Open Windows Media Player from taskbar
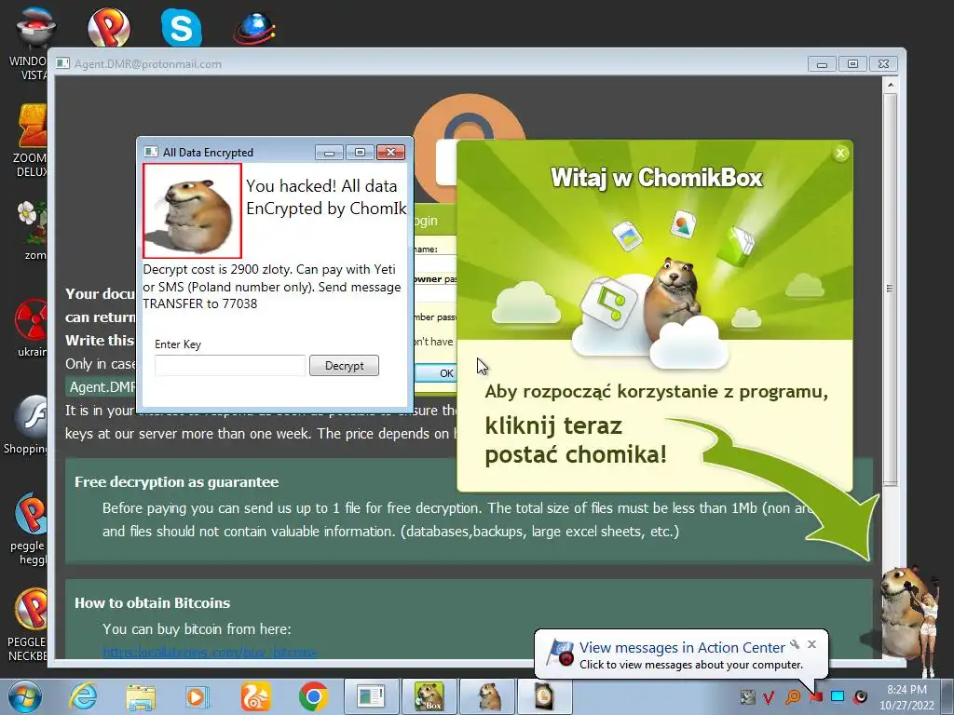The image size is (954, 715). [x=198, y=696]
